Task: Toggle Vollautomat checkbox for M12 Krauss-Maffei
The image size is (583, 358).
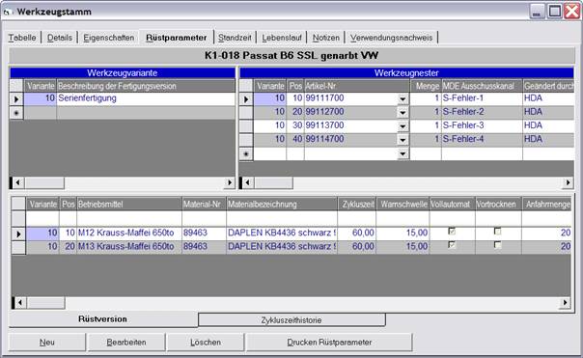Action: point(452,232)
